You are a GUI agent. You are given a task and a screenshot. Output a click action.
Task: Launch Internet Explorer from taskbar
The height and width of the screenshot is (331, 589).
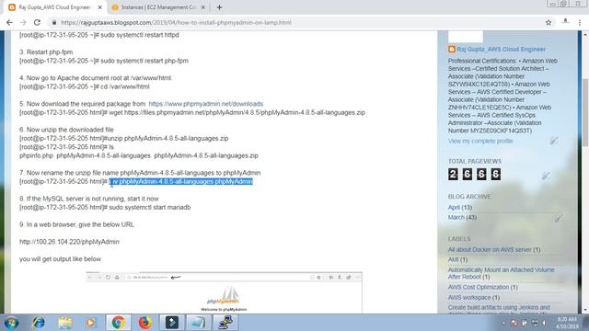(39, 323)
